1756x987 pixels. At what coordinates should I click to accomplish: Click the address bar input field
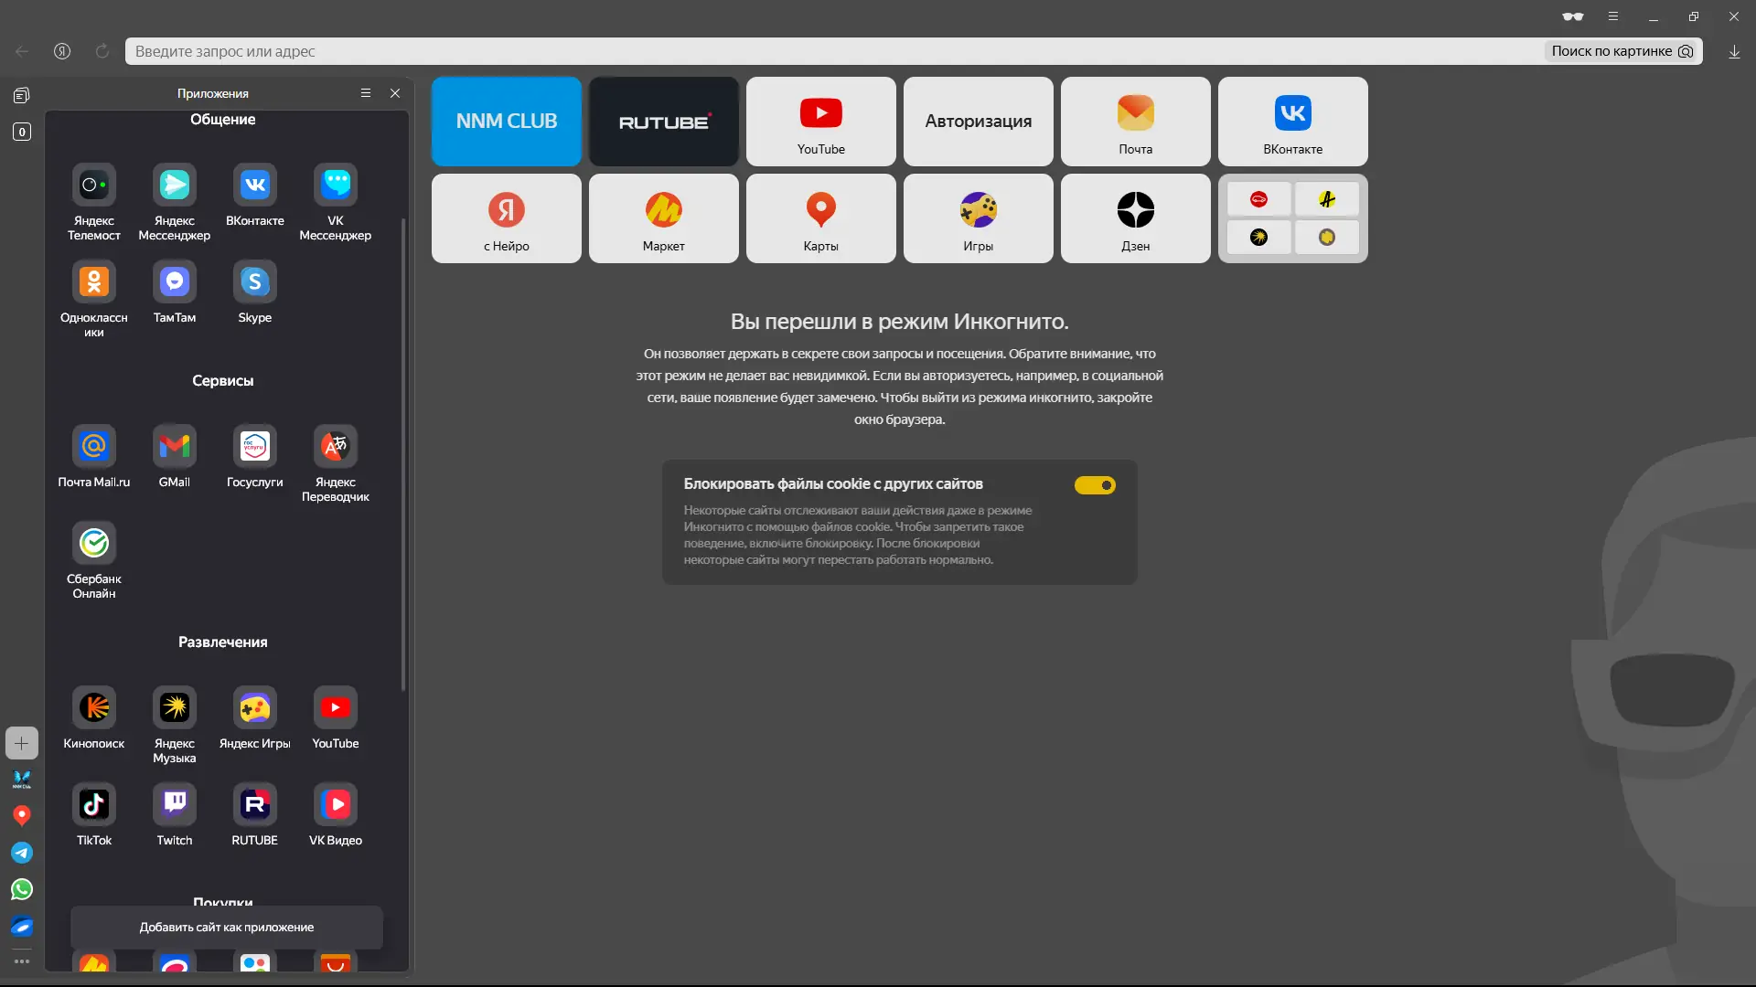pos(823,51)
